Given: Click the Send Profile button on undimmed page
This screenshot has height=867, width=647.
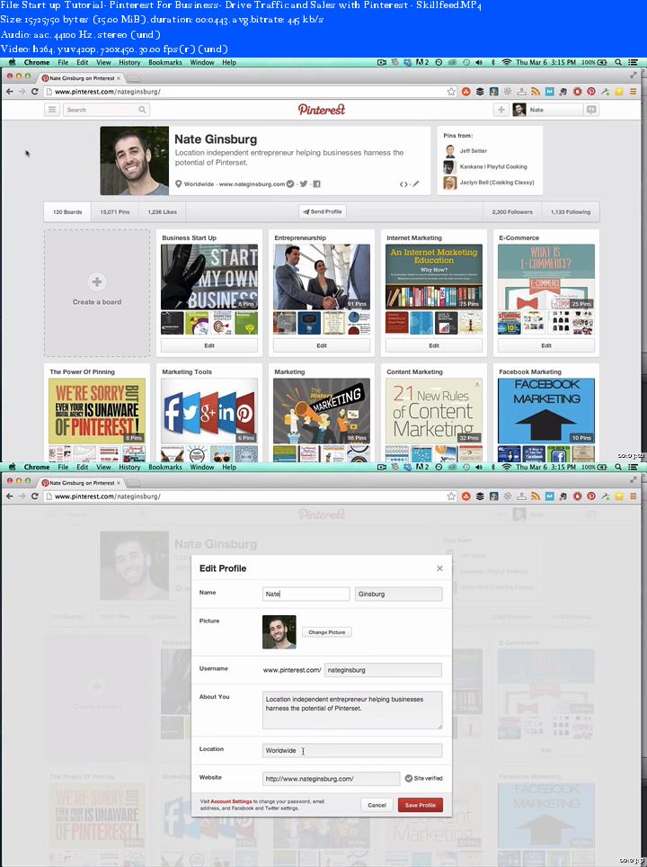Looking at the screenshot, I should (323, 211).
